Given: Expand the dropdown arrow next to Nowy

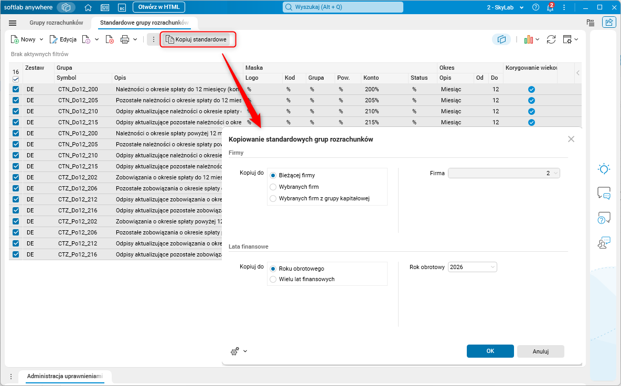Looking at the screenshot, I should [41, 39].
